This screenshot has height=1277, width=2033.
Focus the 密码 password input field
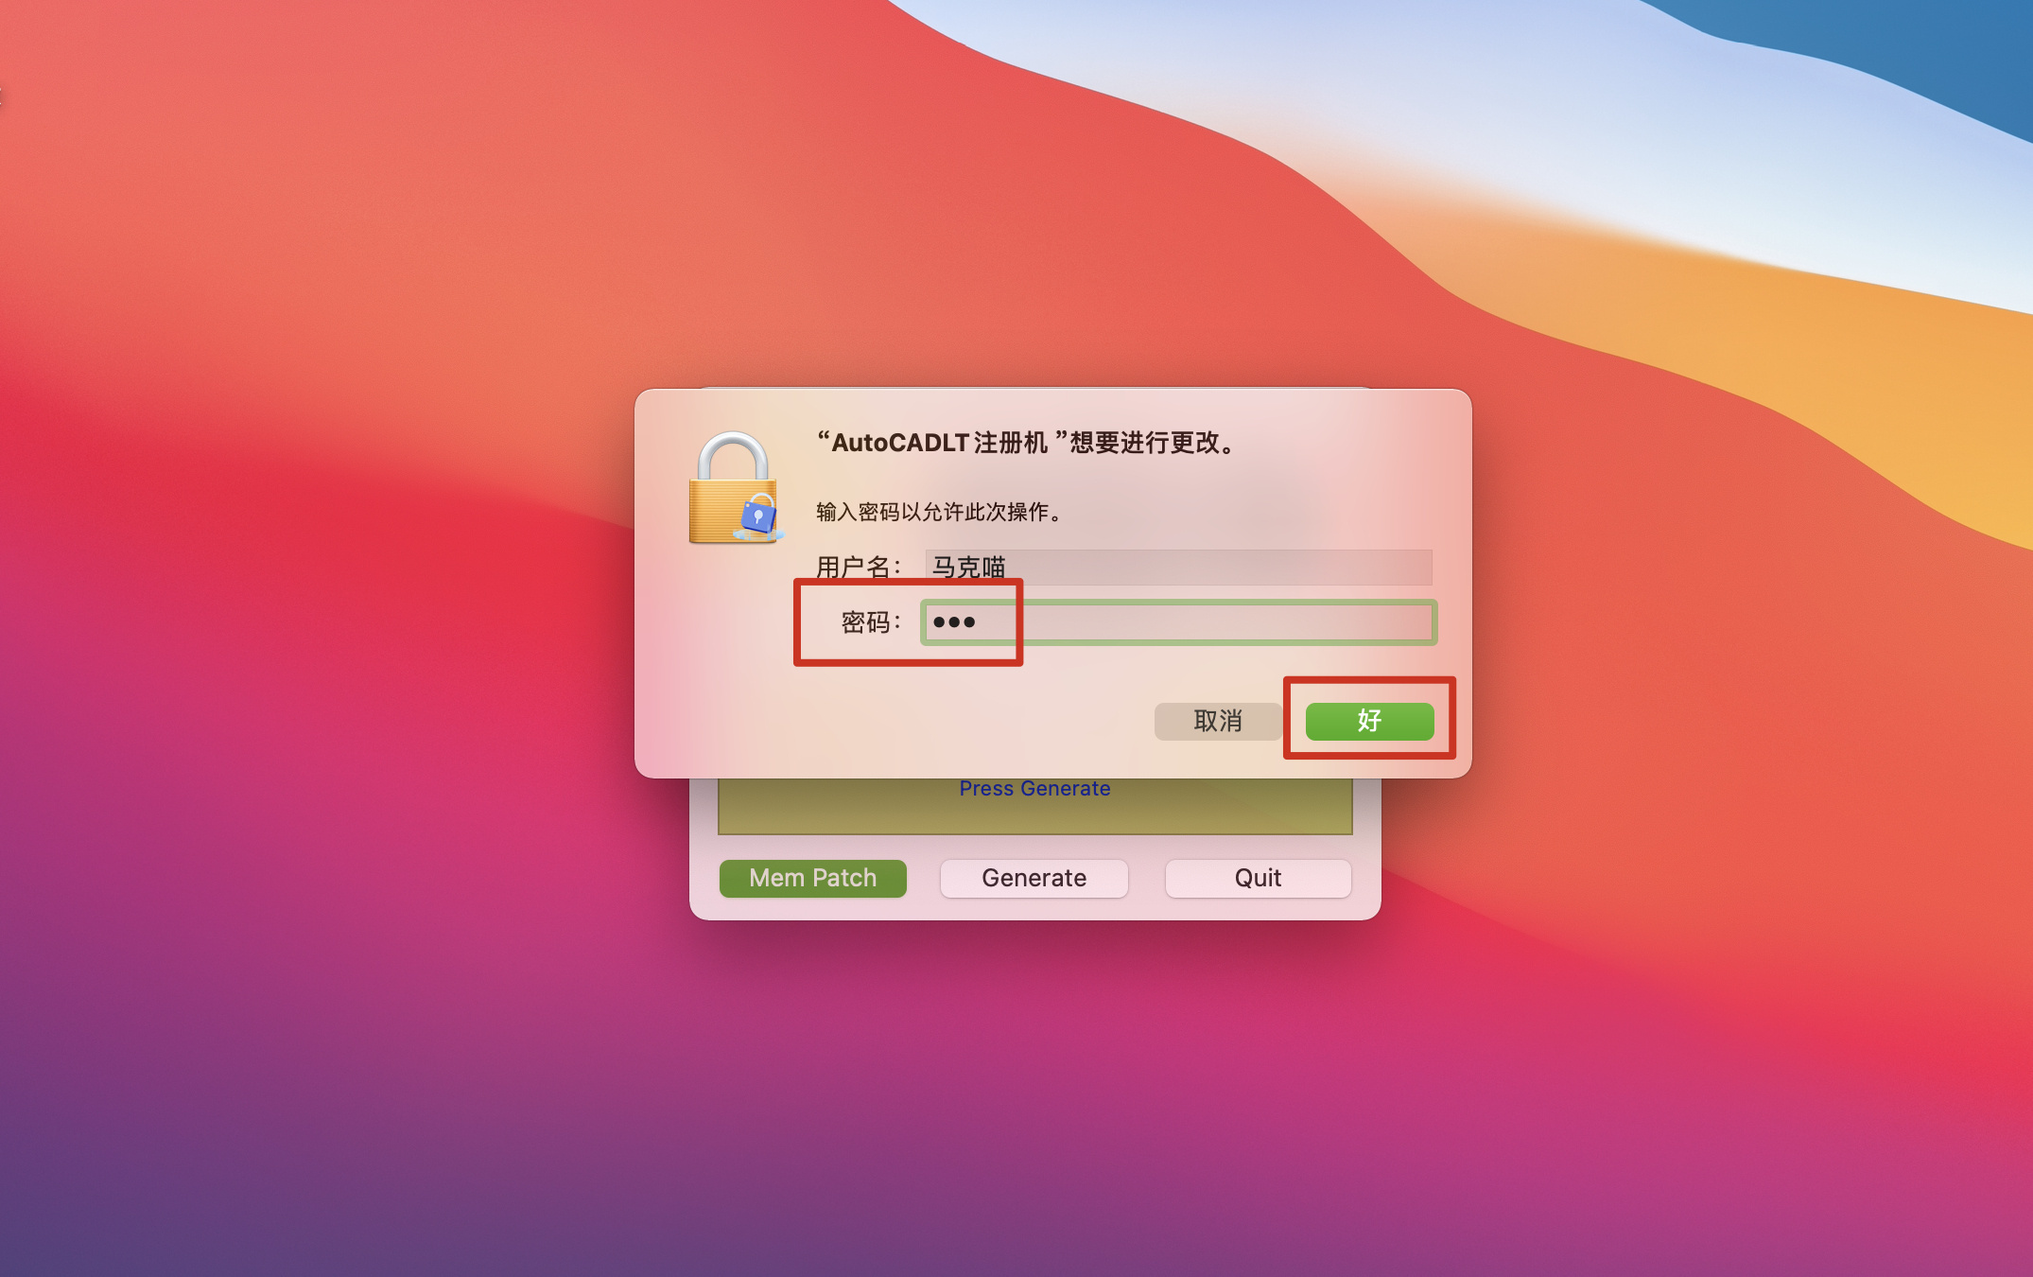point(1179,622)
